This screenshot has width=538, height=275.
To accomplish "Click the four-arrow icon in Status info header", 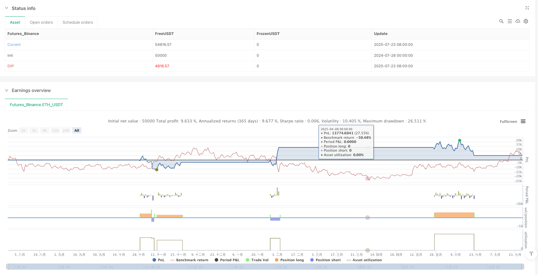I will pyautogui.click(x=527, y=8).
